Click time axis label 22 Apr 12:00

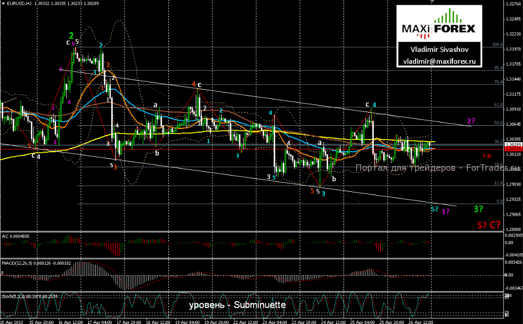(246, 322)
